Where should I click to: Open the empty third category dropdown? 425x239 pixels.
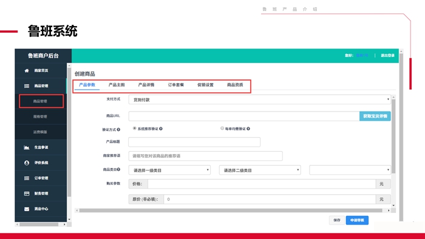tap(350, 170)
